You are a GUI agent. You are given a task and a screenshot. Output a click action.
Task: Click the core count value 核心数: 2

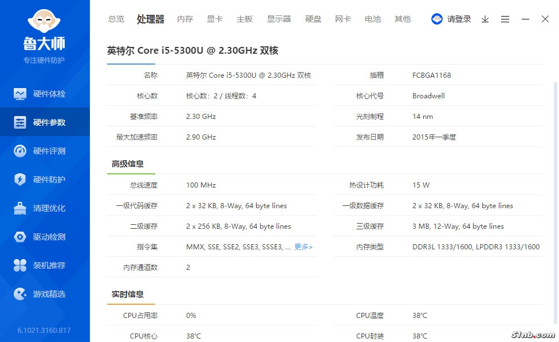pyautogui.click(x=221, y=96)
